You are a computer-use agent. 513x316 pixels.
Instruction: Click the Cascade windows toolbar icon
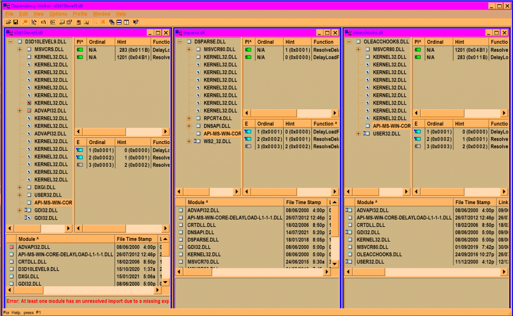pos(111,23)
